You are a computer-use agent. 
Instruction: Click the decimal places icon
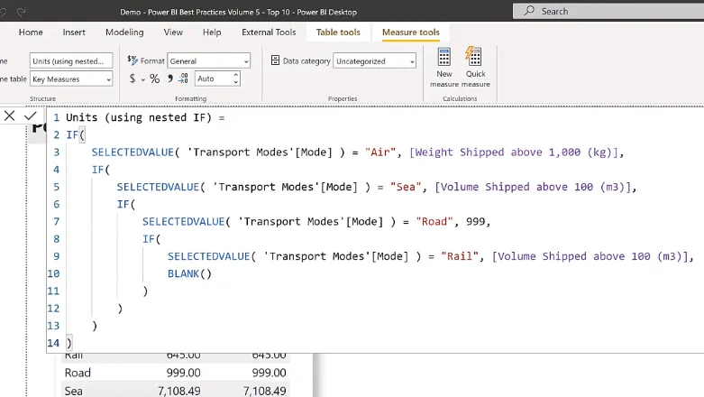point(183,78)
